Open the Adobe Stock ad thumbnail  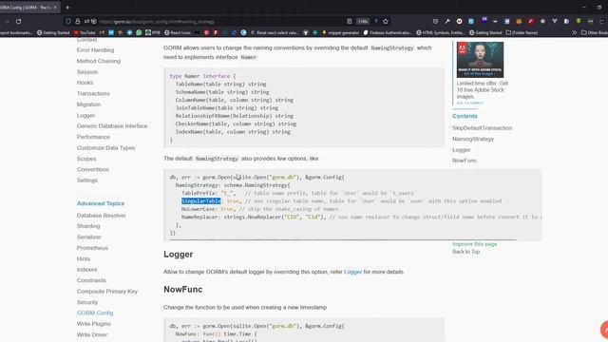[x=480, y=60]
